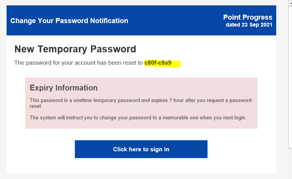
Task: Click the word 'Notification' in banner title
Action: [109, 21]
